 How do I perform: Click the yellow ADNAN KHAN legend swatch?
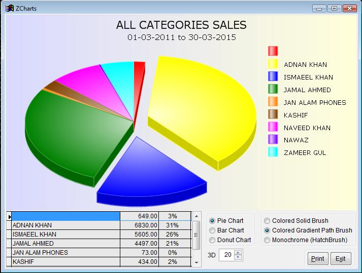click(273, 64)
